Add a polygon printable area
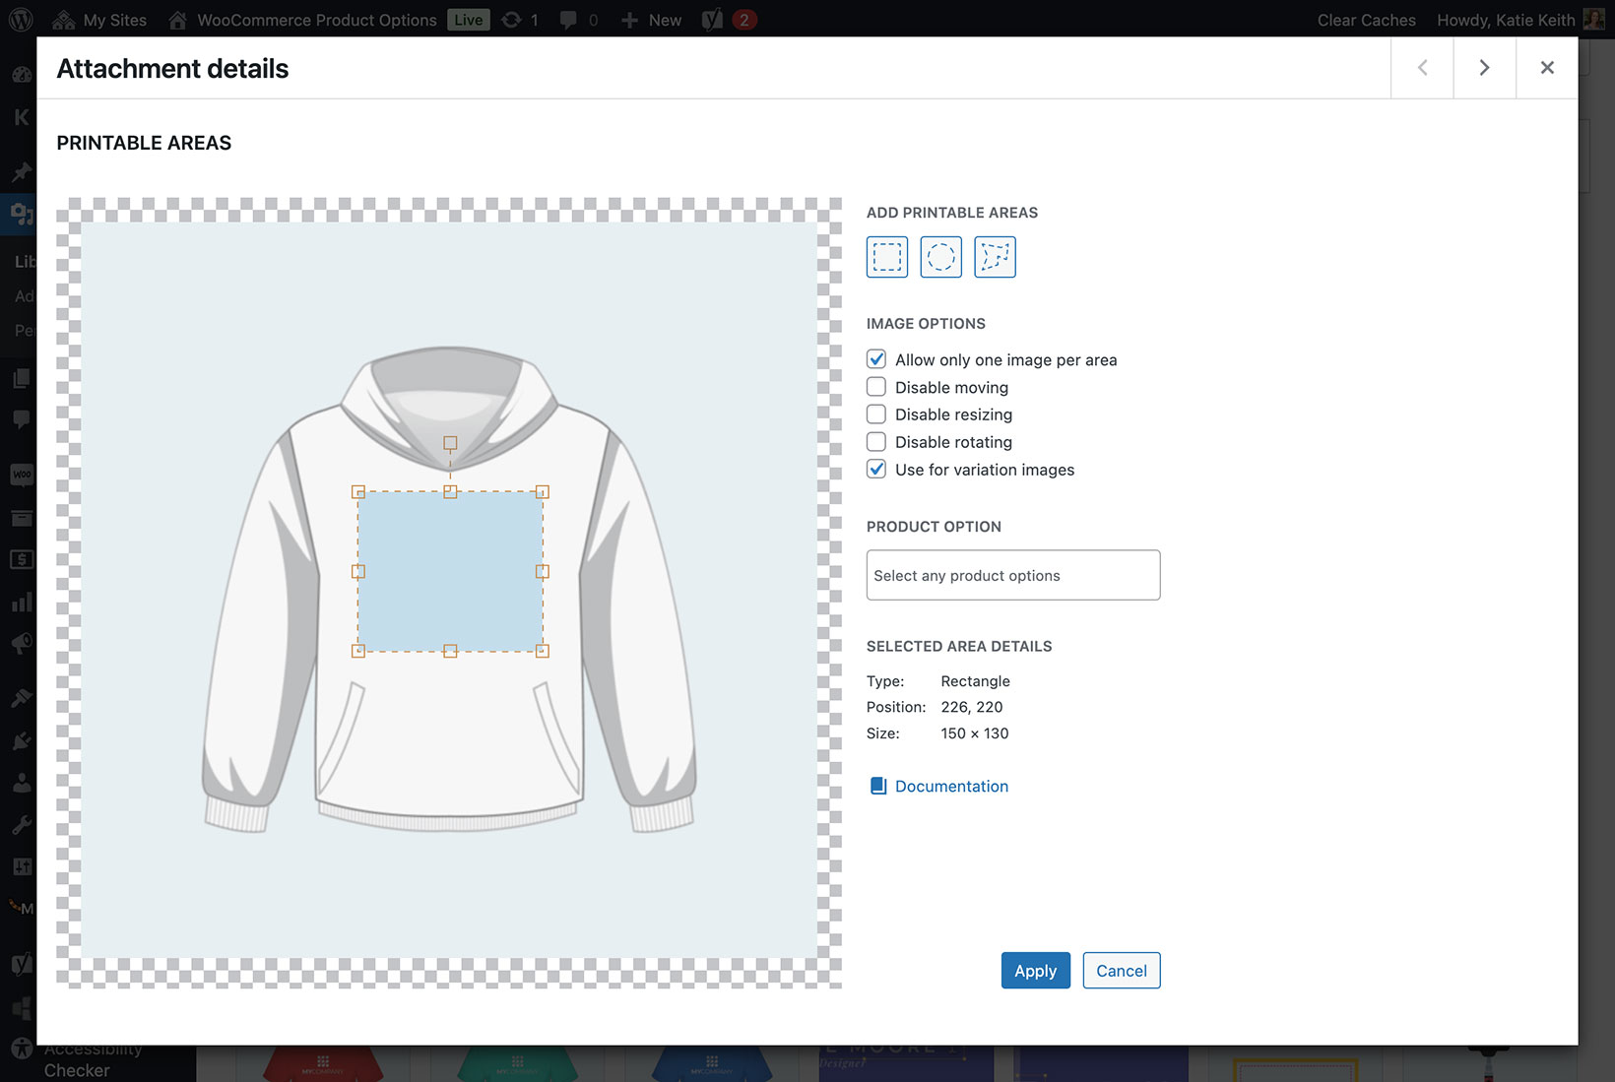 [x=995, y=256]
